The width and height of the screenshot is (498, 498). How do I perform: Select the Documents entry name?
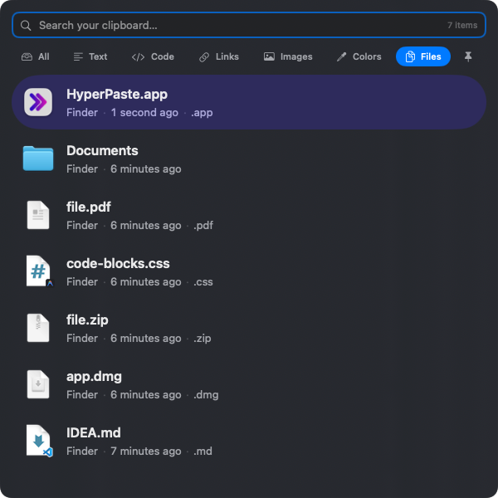tap(102, 150)
